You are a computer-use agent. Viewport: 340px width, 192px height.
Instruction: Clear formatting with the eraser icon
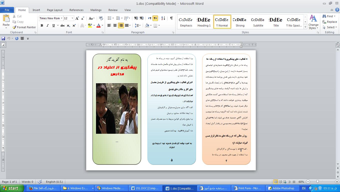101,18
